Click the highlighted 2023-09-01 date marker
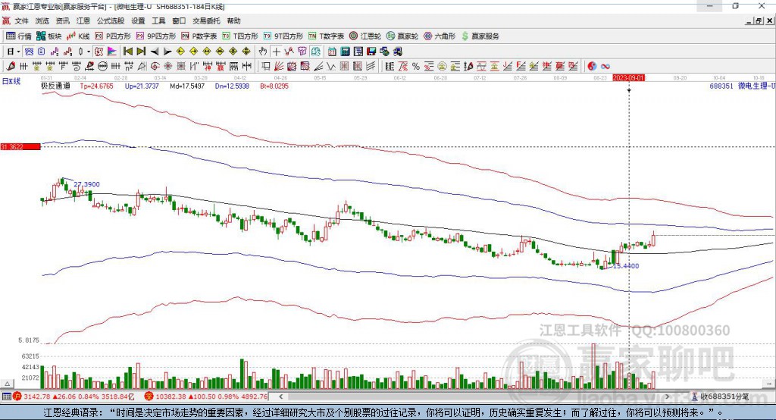This screenshot has height=420, width=776. 628,78
